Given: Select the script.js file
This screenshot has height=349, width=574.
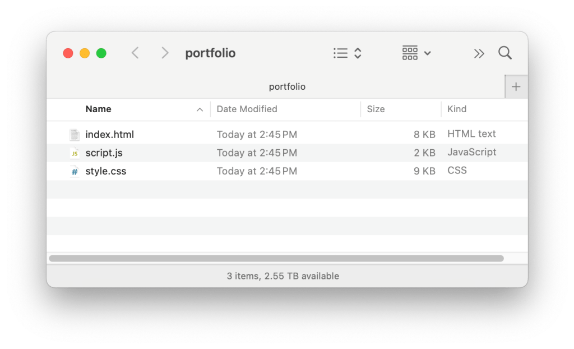Looking at the screenshot, I should click(104, 153).
